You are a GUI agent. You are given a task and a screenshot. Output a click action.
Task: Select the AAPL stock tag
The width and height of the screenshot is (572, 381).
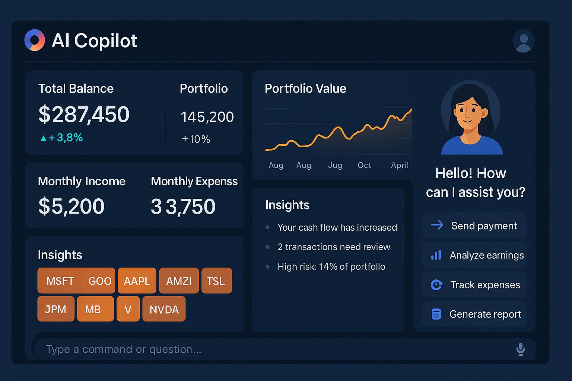(137, 281)
